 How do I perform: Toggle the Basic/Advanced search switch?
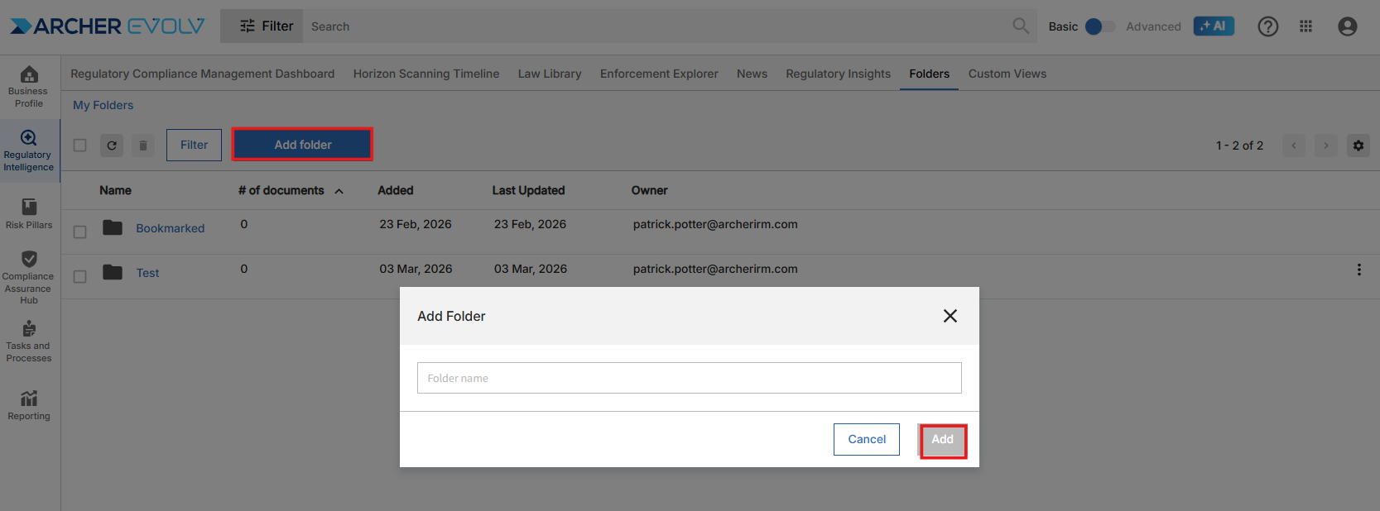(1099, 26)
